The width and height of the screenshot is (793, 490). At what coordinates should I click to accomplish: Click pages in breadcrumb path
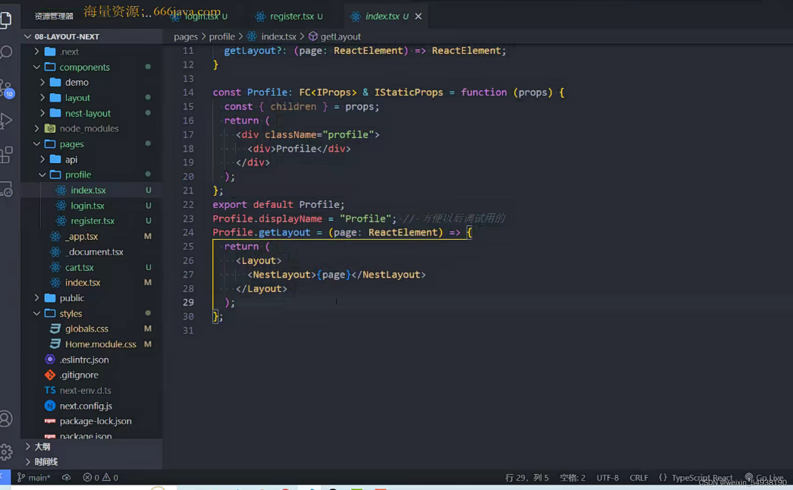click(185, 37)
